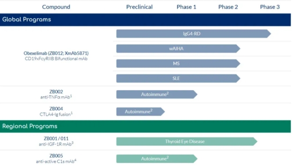Image resolution: width=293 pixels, height=165 pixels.
Task: Click the Thyroid Eye Disease bar
Action: click(187, 141)
